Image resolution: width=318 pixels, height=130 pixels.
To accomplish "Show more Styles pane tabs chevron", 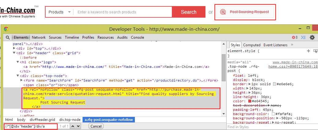I will (292, 45).
